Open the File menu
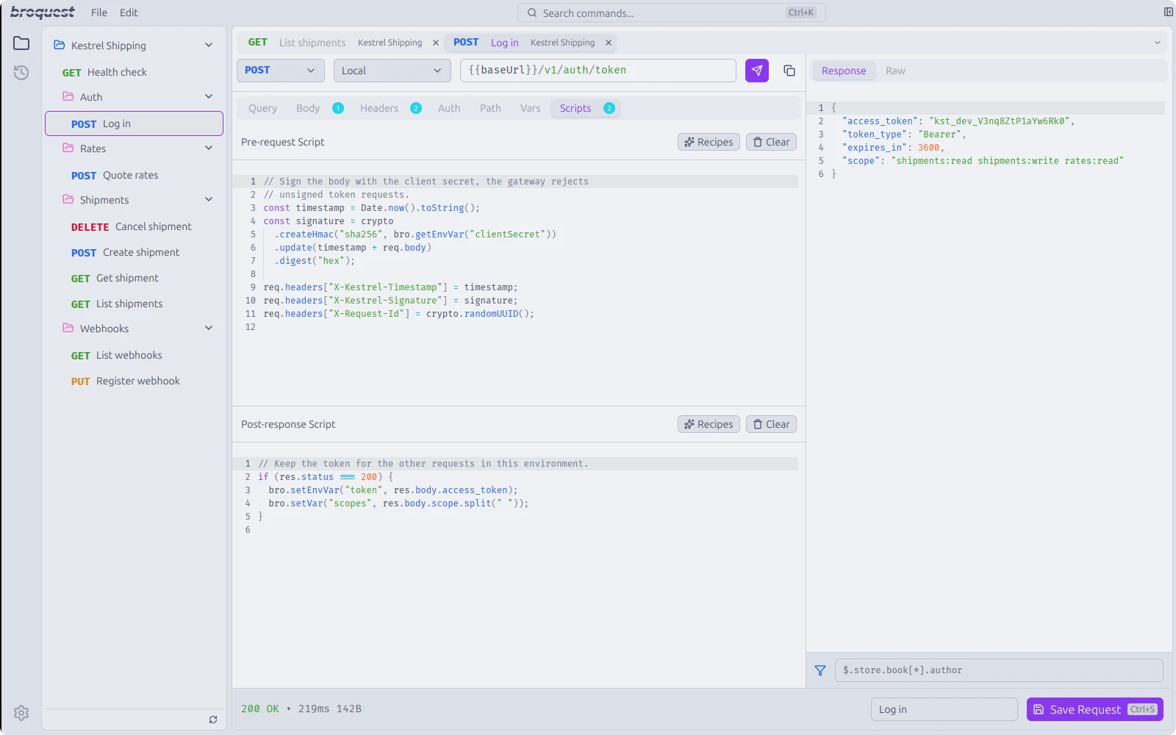 click(99, 12)
